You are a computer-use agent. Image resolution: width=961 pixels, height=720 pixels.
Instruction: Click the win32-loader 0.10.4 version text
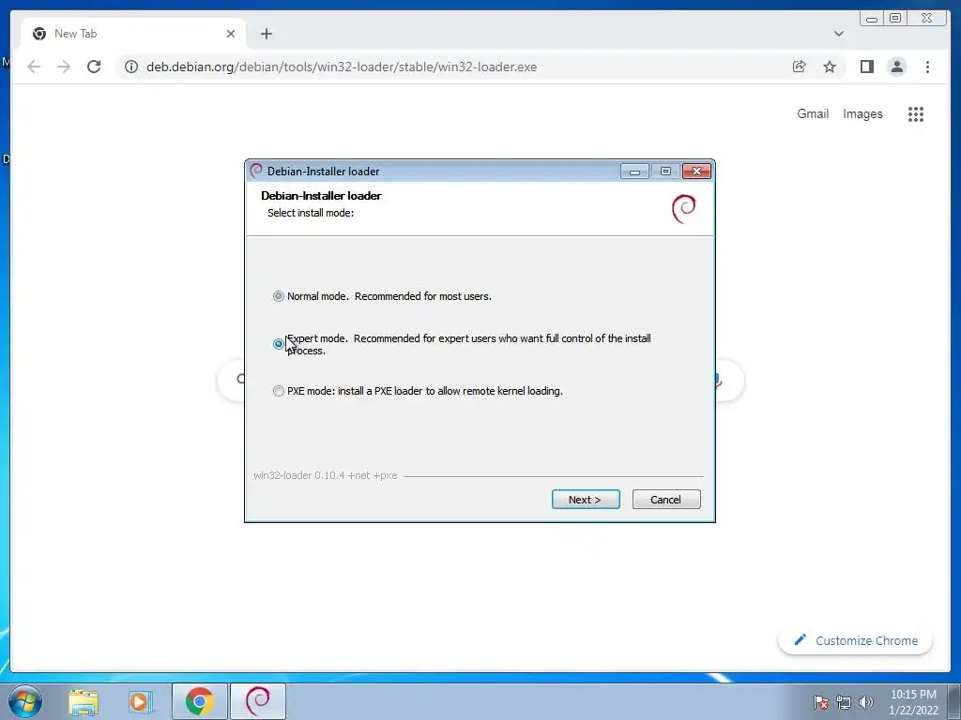326,475
